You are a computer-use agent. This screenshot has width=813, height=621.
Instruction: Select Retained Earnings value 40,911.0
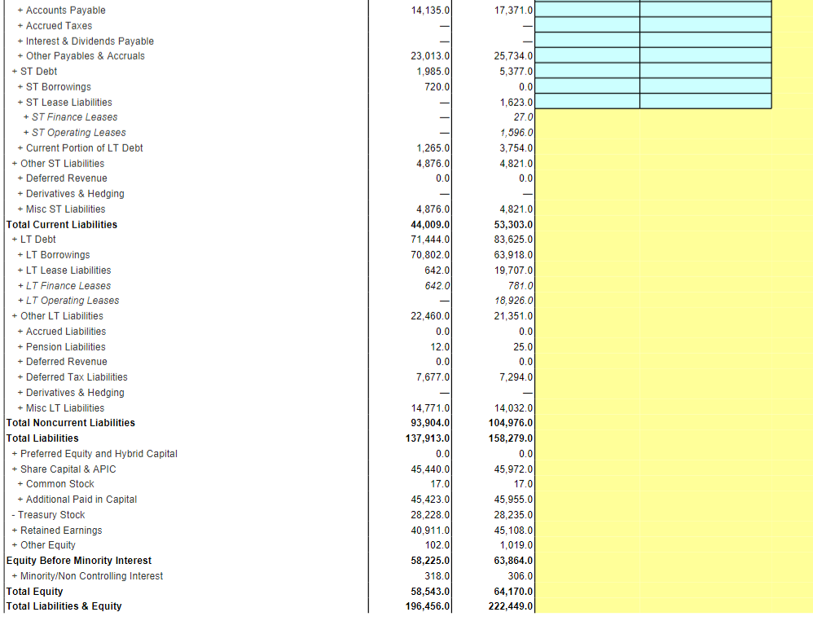430,531
